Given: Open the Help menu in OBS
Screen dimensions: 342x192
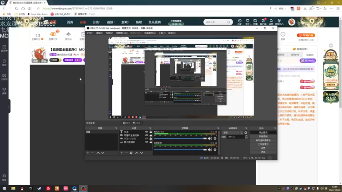Looking at the screenshot, I should (172, 33).
